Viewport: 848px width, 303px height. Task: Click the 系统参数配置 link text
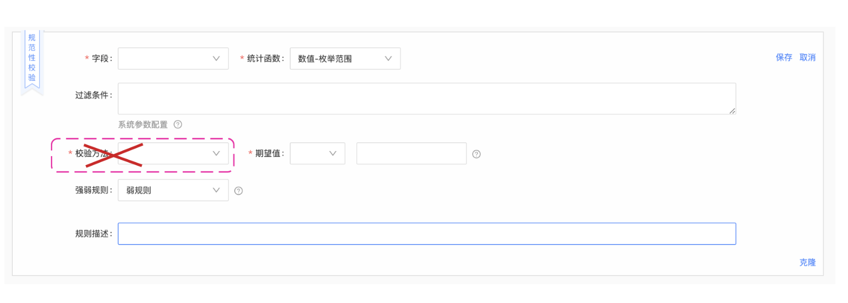point(143,125)
